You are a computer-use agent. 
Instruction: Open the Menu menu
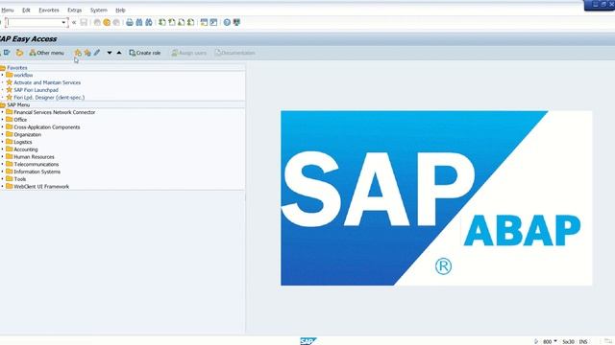(8, 11)
